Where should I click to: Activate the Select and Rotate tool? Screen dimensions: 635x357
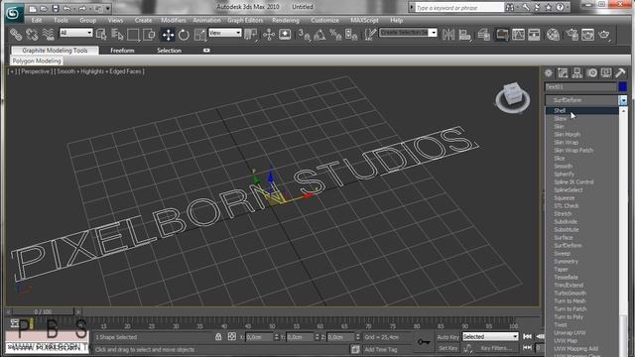pos(184,35)
